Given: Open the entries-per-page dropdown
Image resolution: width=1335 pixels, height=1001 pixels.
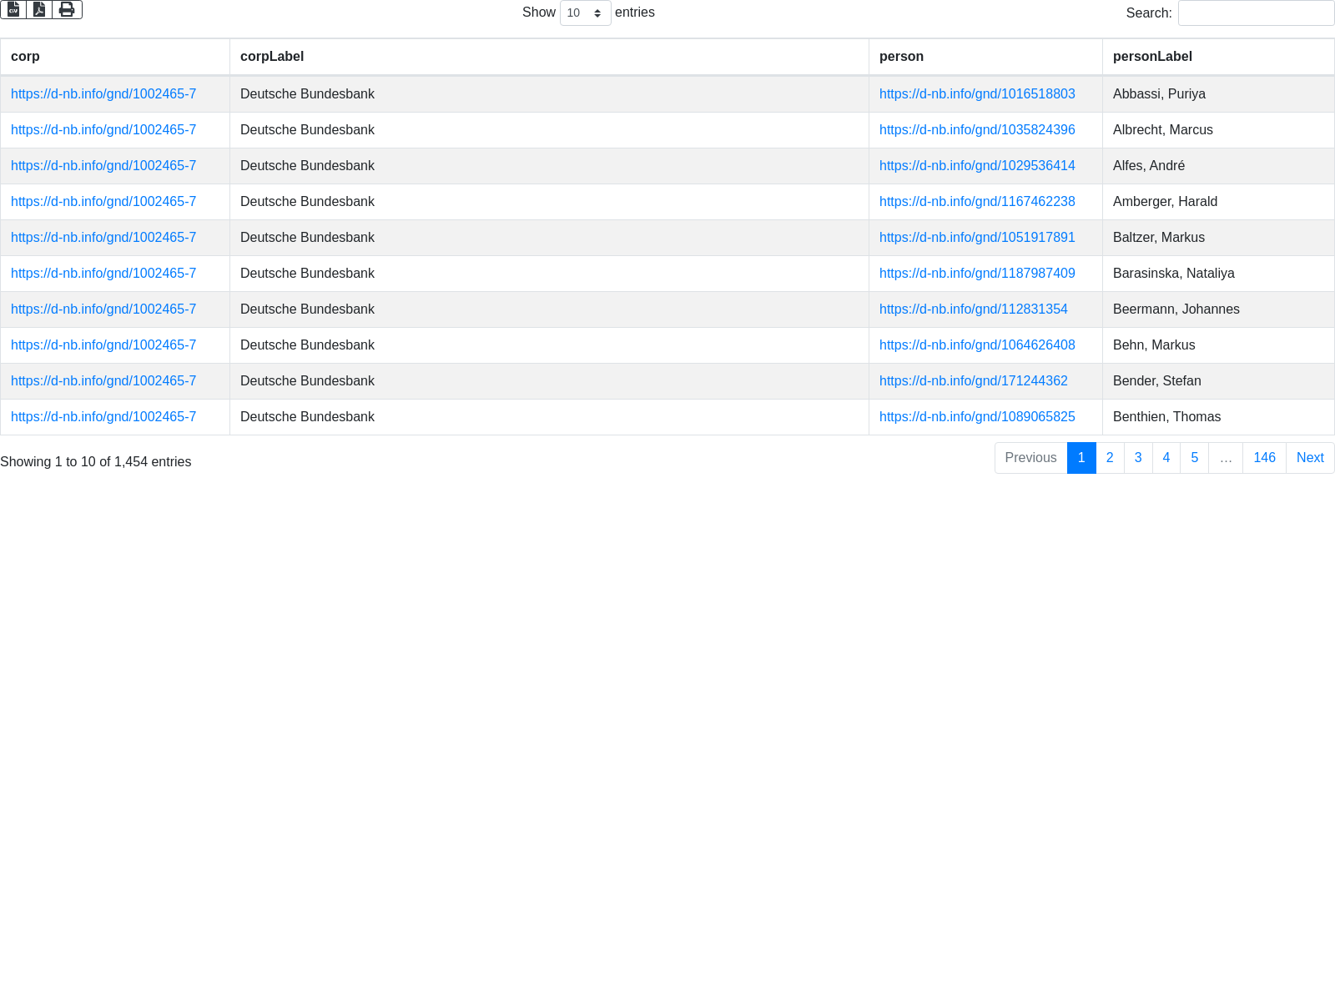Looking at the screenshot, I should (x=585, y=13).
